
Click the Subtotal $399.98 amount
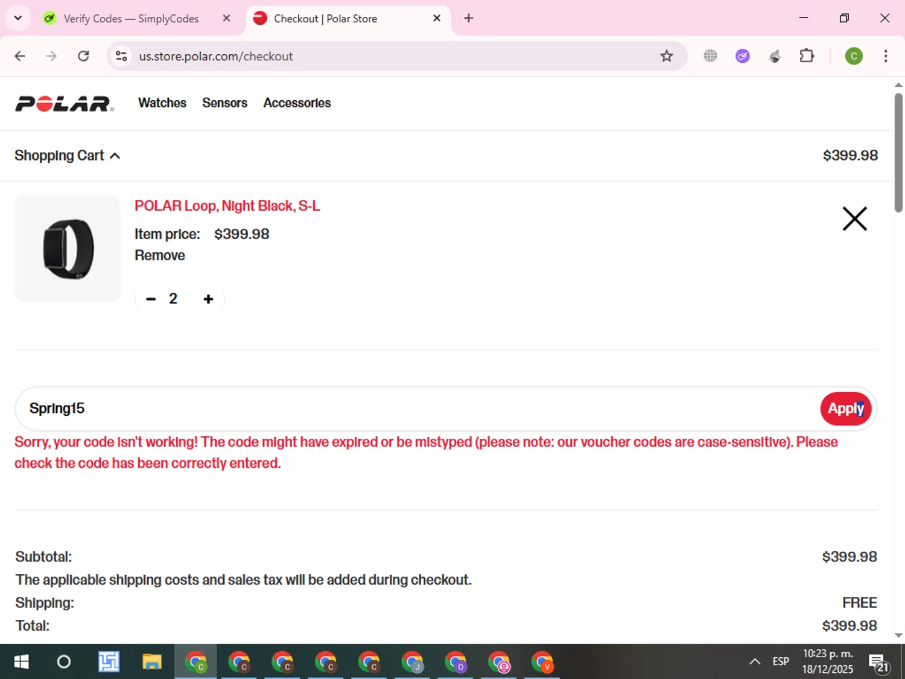pos(849,556)
